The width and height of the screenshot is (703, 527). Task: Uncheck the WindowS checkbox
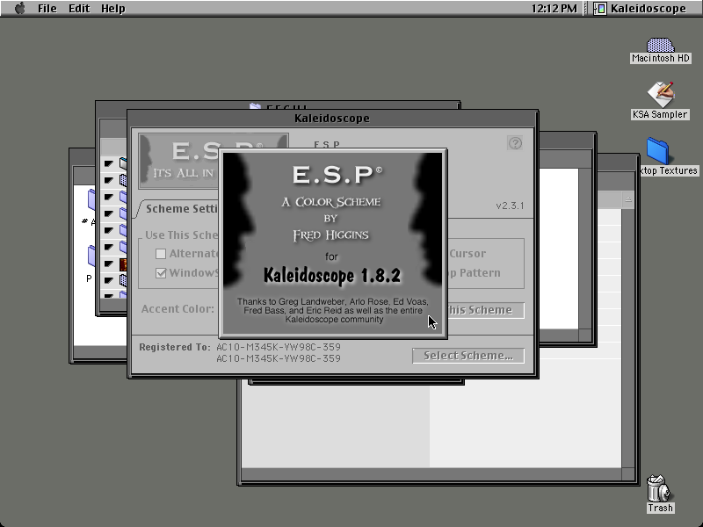161,273
